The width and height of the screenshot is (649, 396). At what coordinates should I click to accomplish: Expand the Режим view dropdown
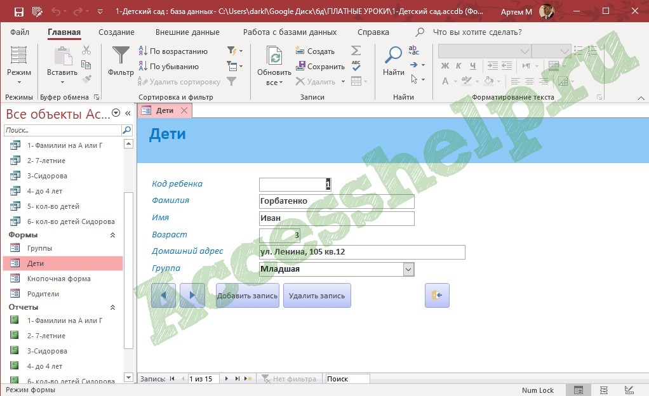(19, 82)
